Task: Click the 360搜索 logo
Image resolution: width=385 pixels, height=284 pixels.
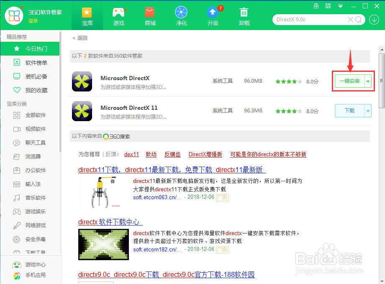Action: pos(116,136)
